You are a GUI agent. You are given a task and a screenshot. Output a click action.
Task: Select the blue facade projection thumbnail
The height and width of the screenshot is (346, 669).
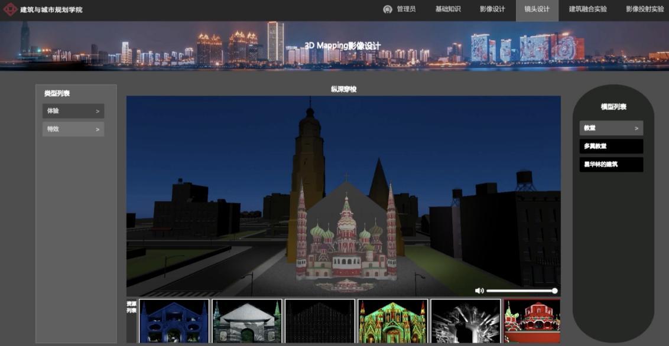click(x=174, y=321)
